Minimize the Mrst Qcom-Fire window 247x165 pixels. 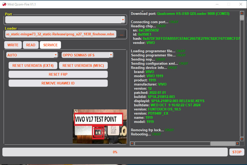pos(217,4)
